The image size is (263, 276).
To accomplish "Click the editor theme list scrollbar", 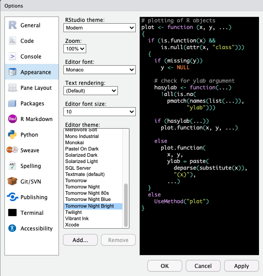I will click(125, 205).
